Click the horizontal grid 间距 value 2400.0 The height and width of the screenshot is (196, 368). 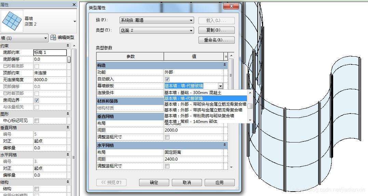194,159
